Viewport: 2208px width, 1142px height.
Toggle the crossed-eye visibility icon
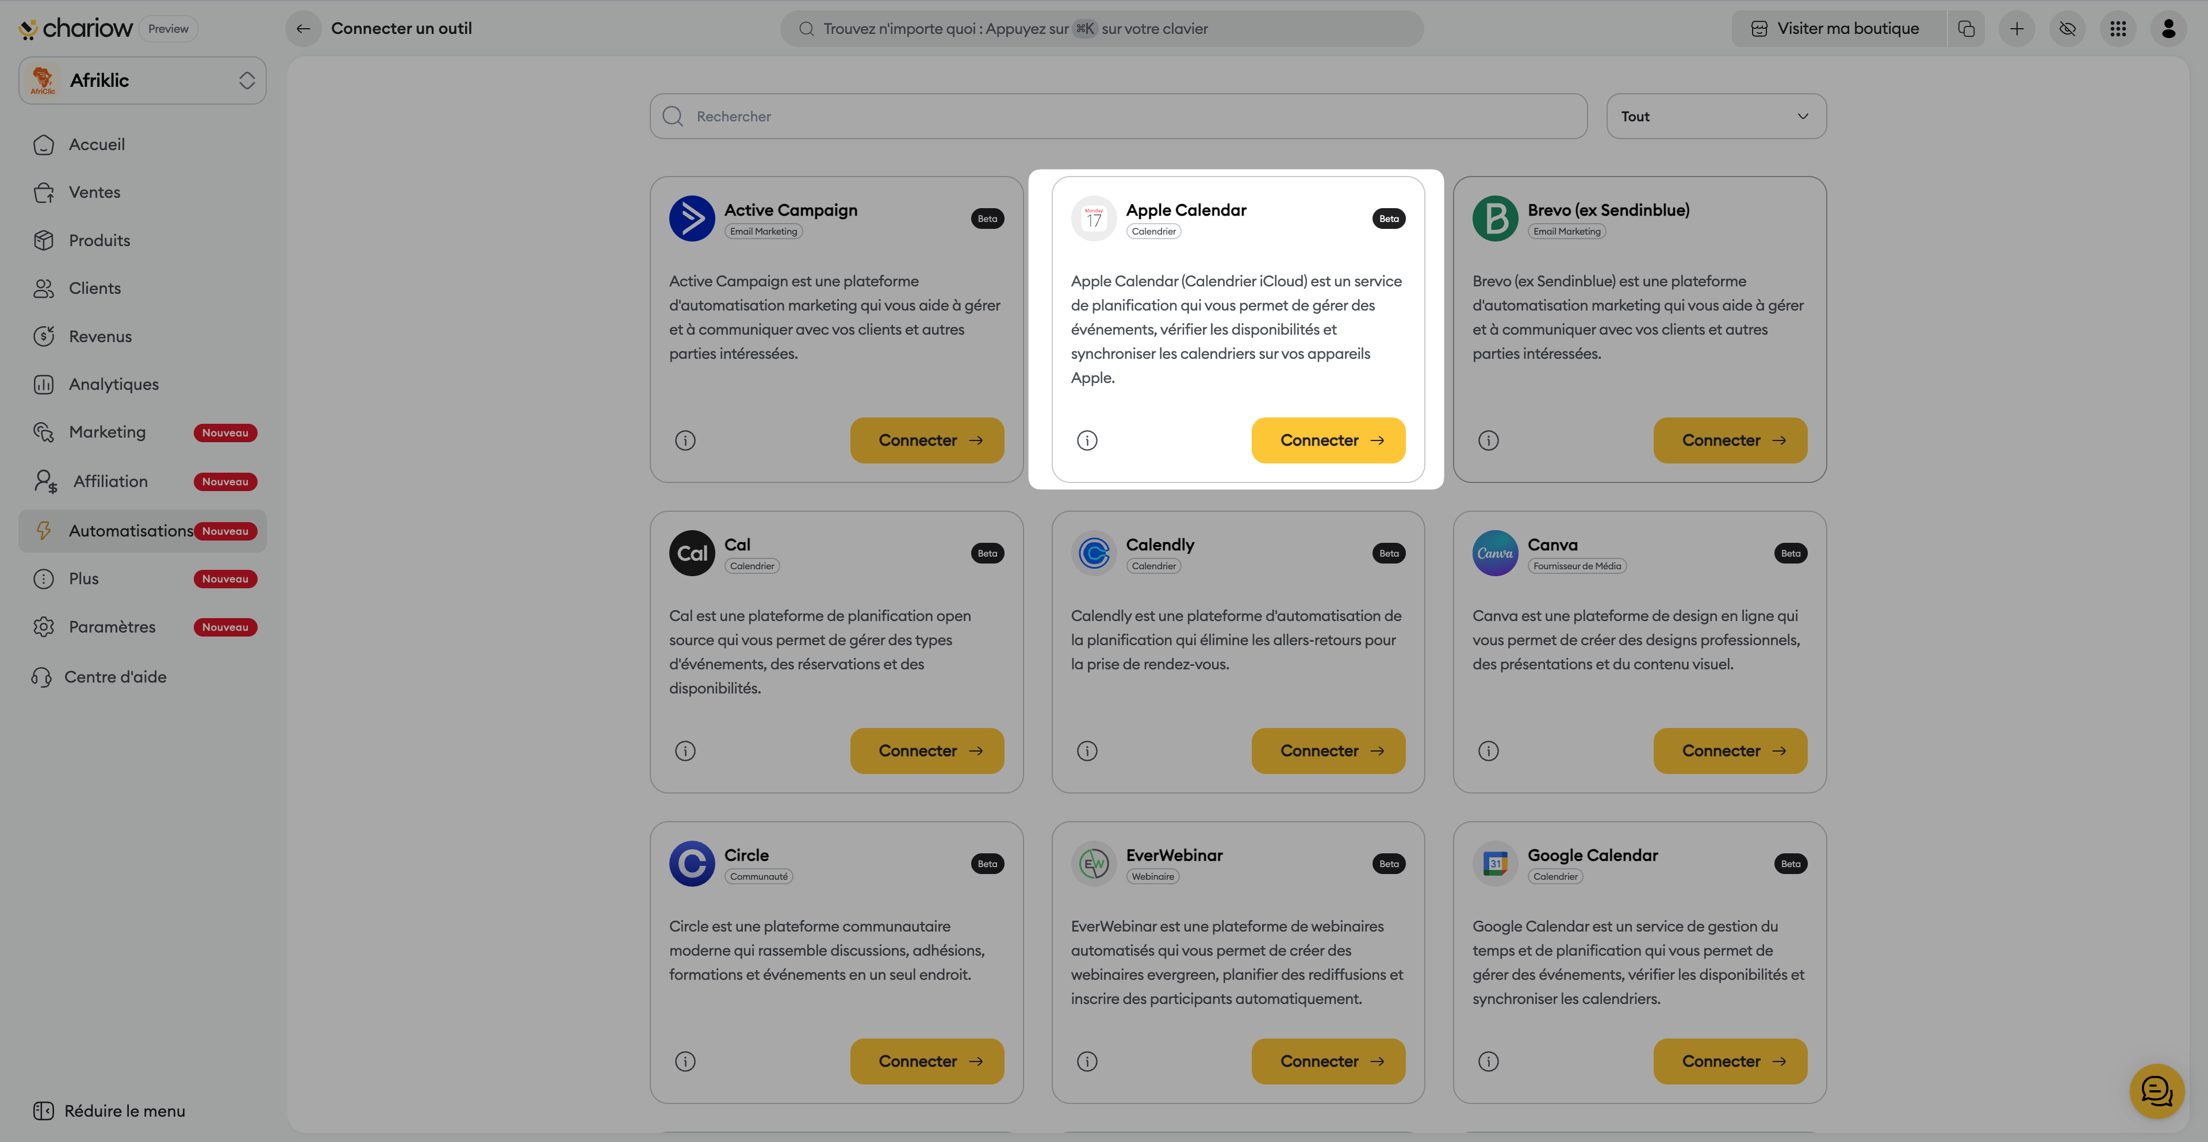tap(2068, 28)
